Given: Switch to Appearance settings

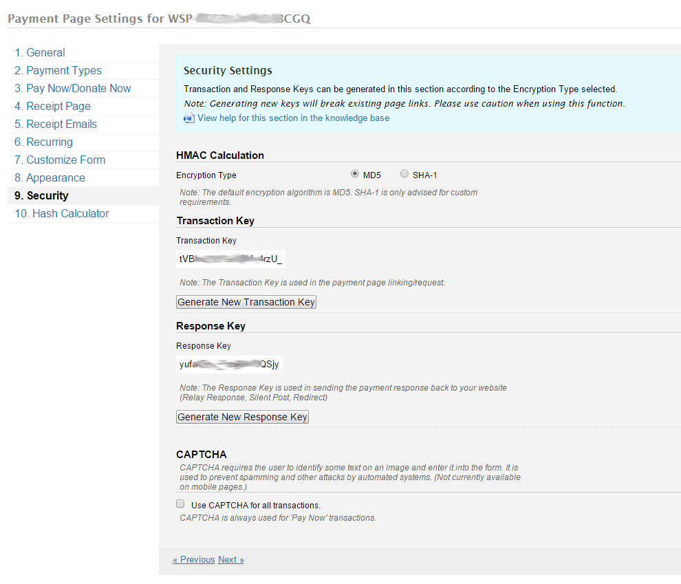Looking at the screenshot, I should coord(50,178).
